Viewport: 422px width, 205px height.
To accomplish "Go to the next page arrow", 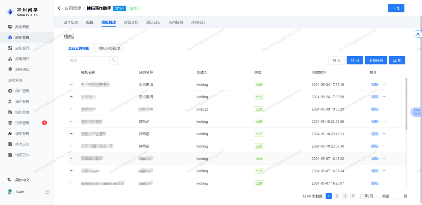I will (353, 196).
